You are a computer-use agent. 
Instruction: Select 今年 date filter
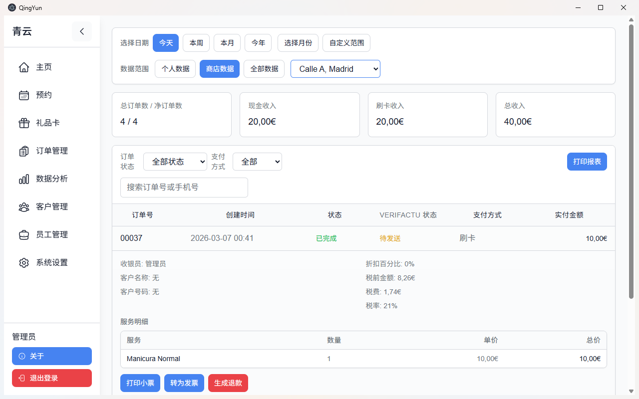258,43
